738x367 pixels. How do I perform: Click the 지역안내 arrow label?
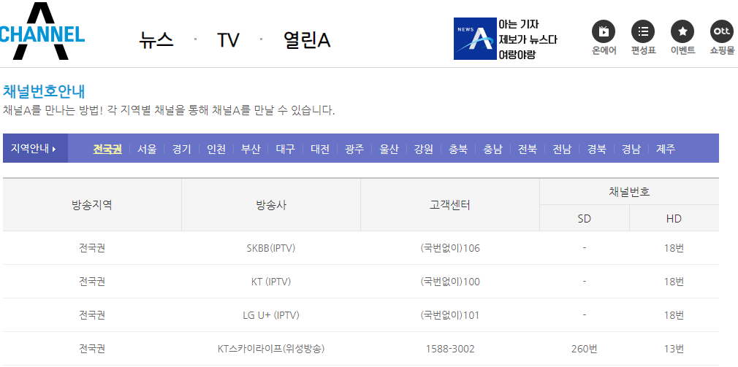click(x=34, y=149)
